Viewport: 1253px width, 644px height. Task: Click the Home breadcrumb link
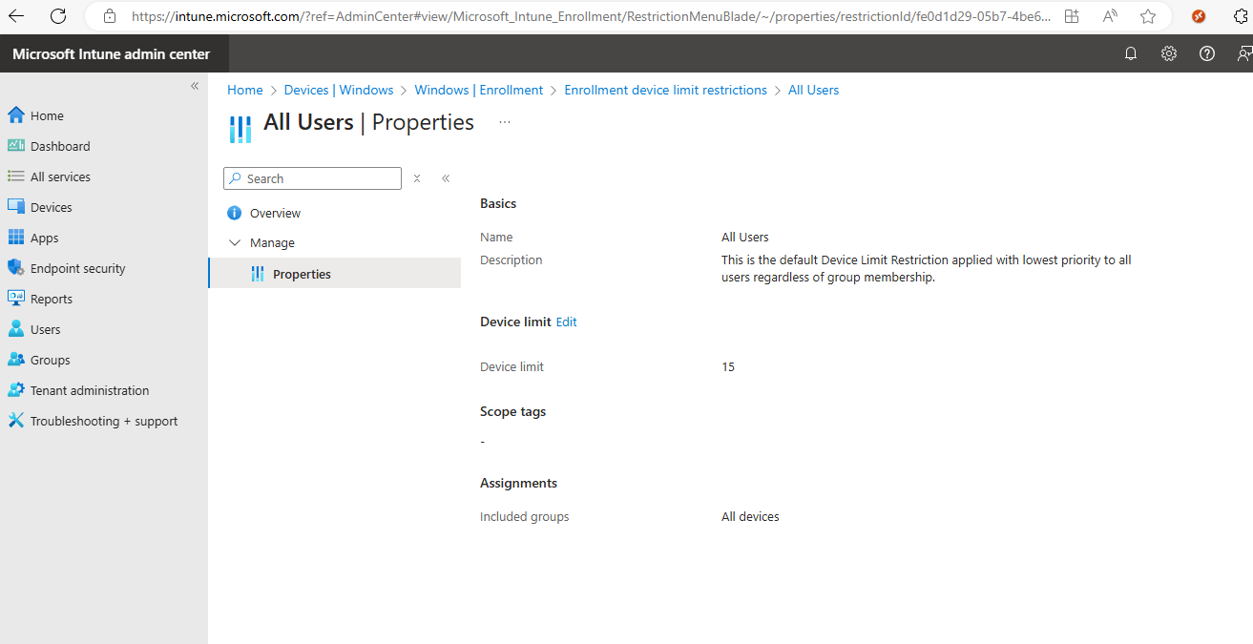tap(244, 90)
